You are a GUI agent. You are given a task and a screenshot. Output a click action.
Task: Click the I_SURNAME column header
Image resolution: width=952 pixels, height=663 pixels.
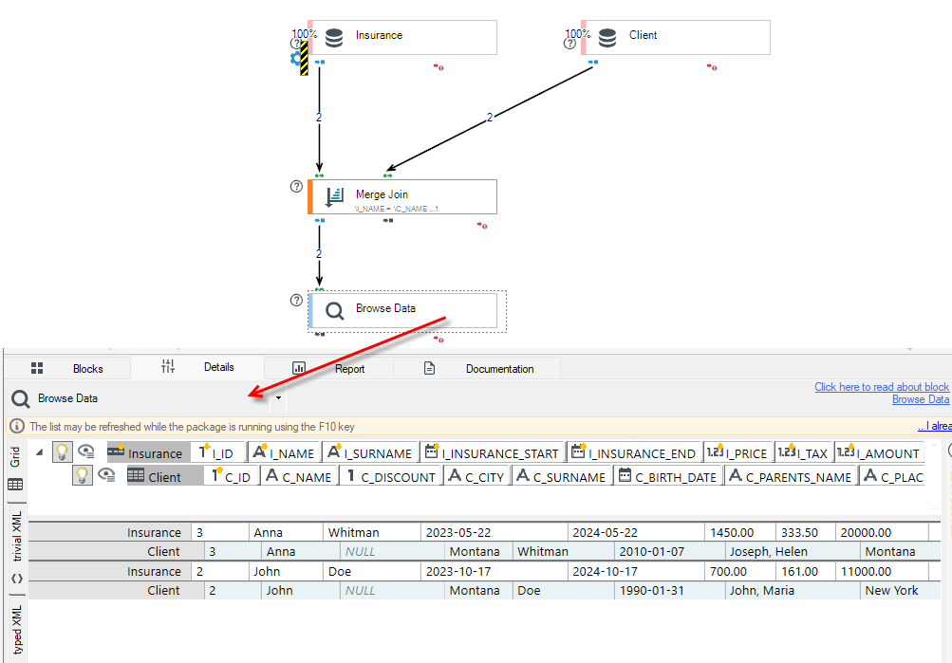coord(370,452)
